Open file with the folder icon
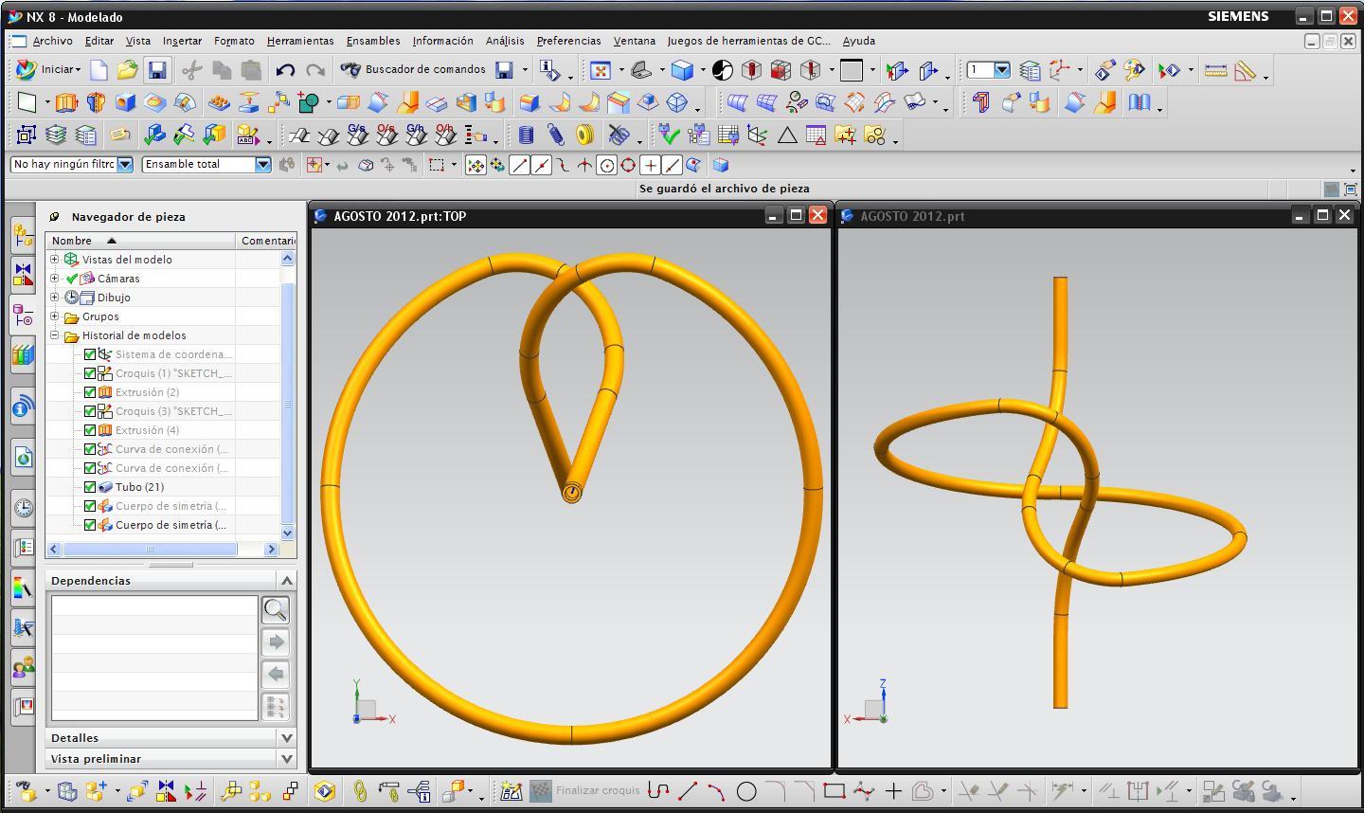The height and width of the screenshot is (813, 1364). [x=128, y=70]
